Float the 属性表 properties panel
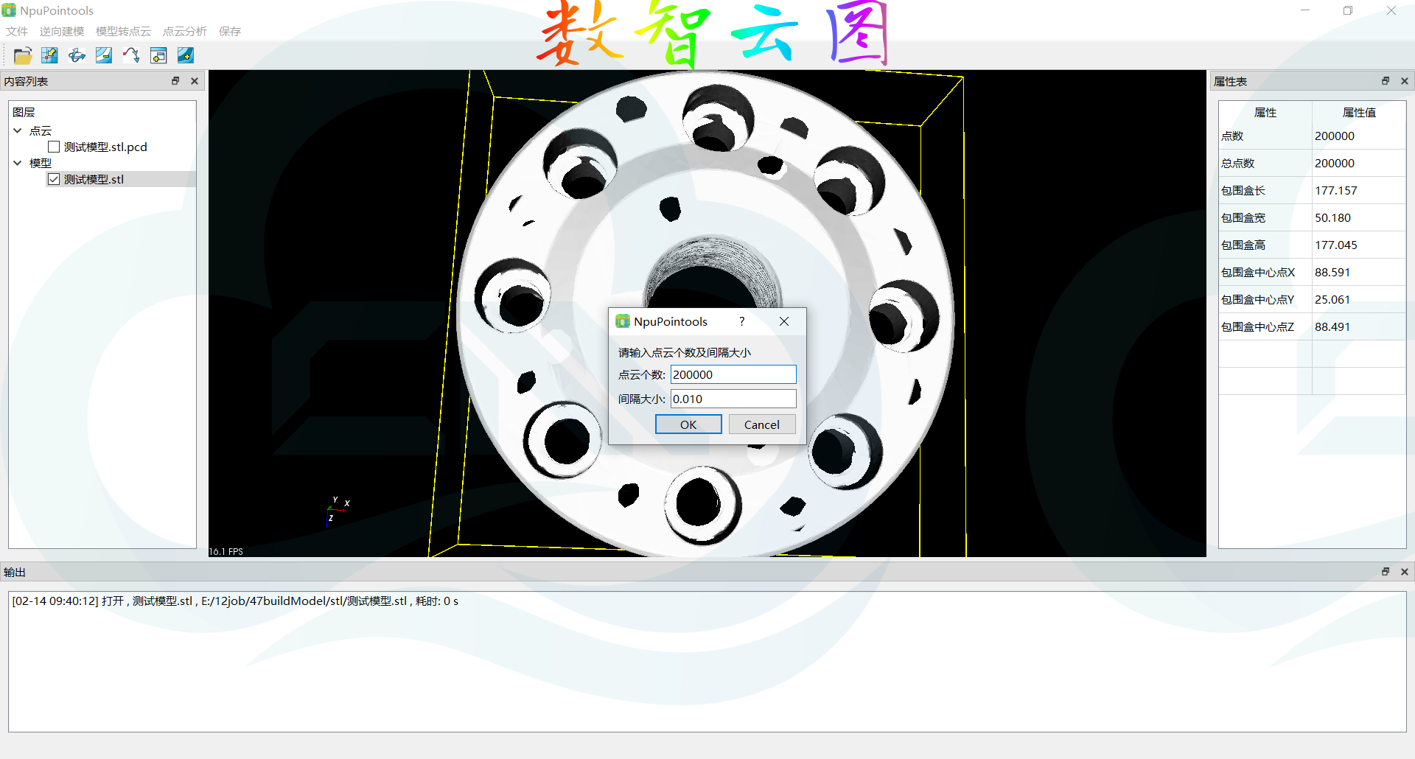 [x=1386, y=81]
